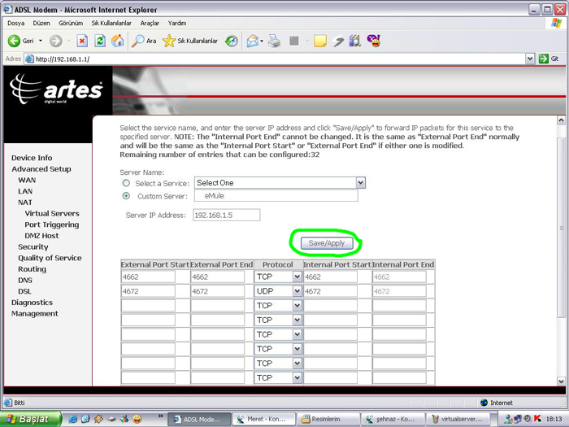Open the Home page icon
The width and height of the screenshot is (569, 427).
[x=117, y=41]
